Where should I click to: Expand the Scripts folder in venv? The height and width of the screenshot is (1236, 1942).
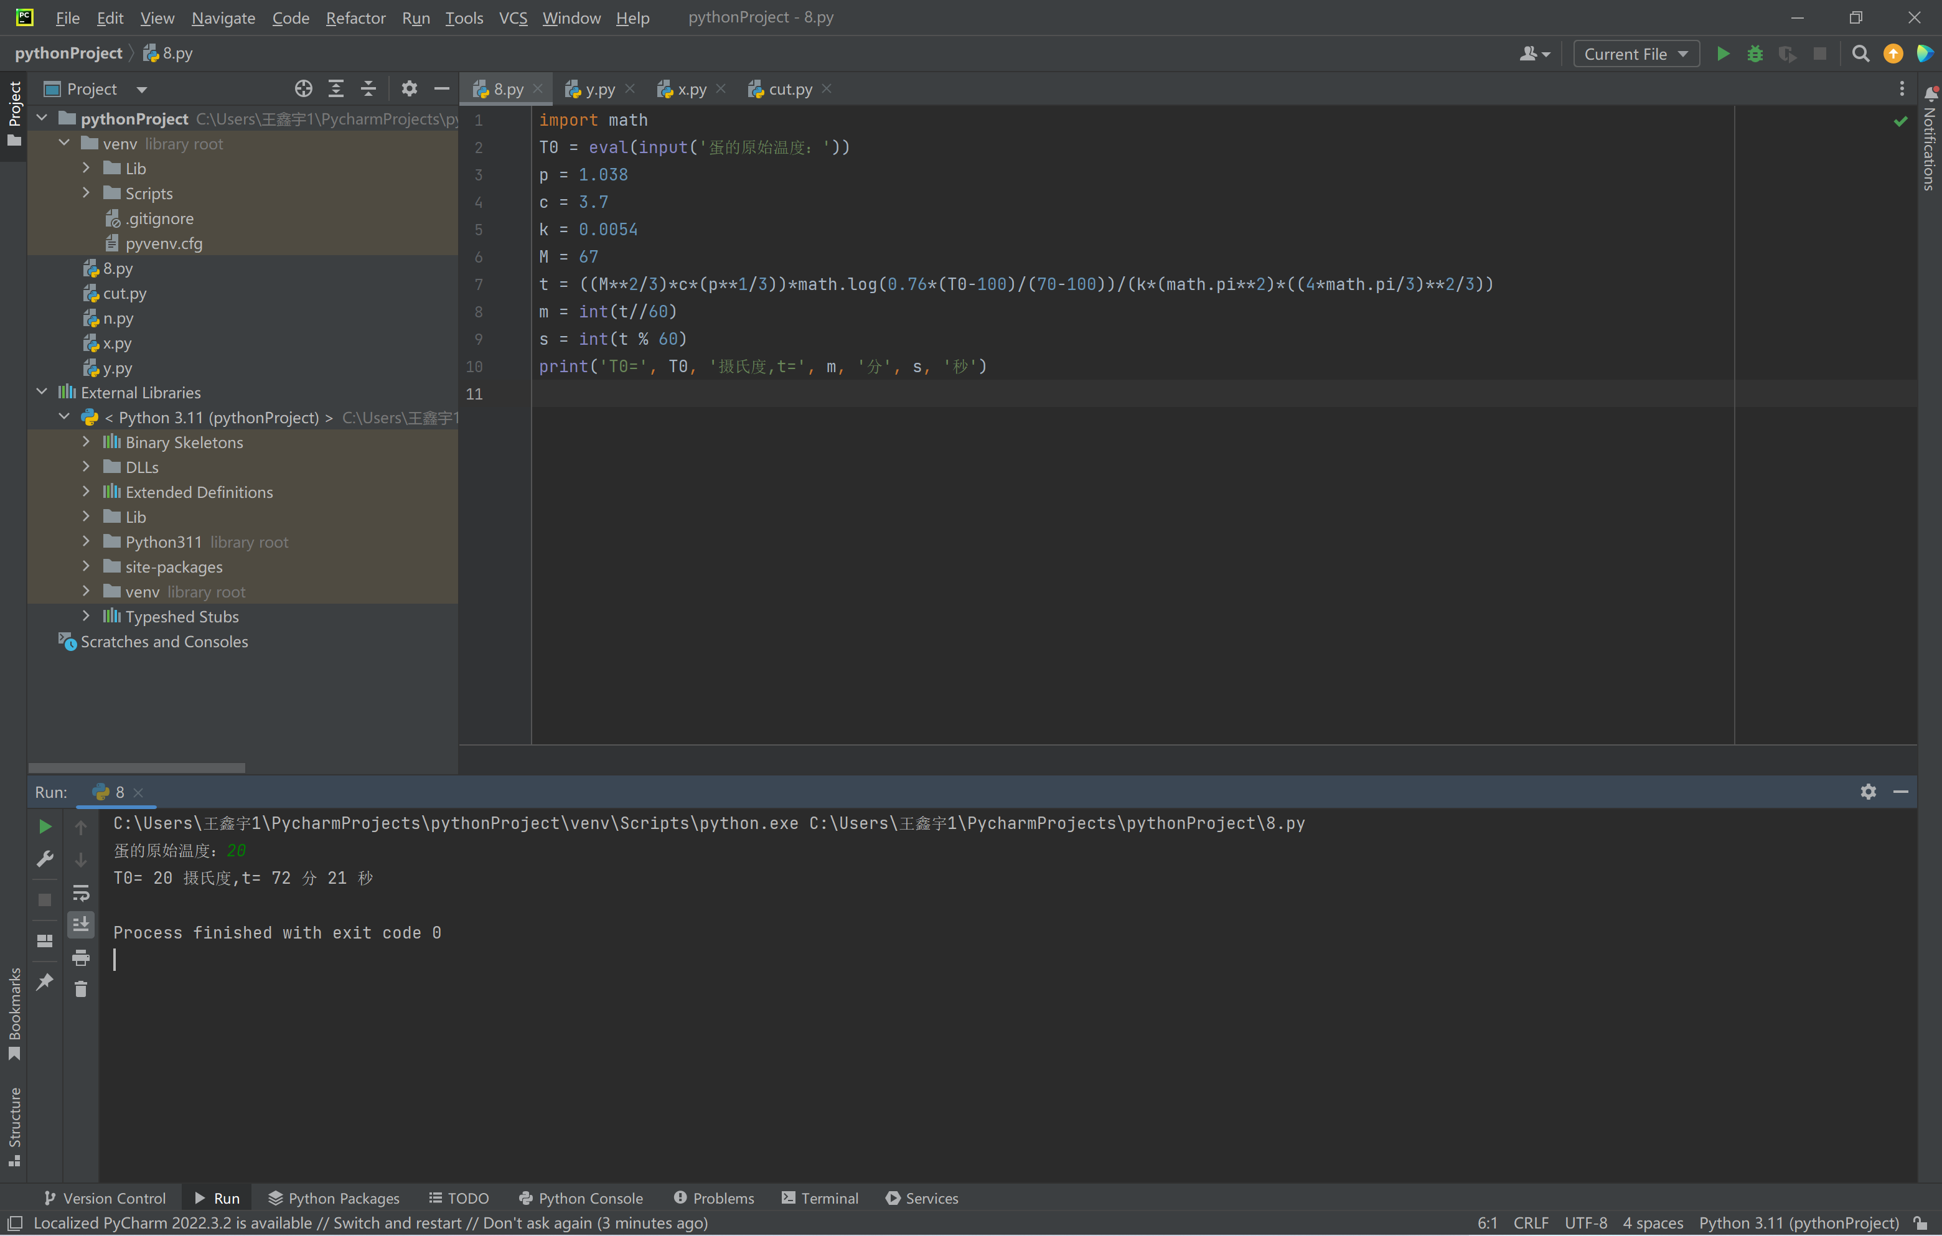click(x=87, y=193)
